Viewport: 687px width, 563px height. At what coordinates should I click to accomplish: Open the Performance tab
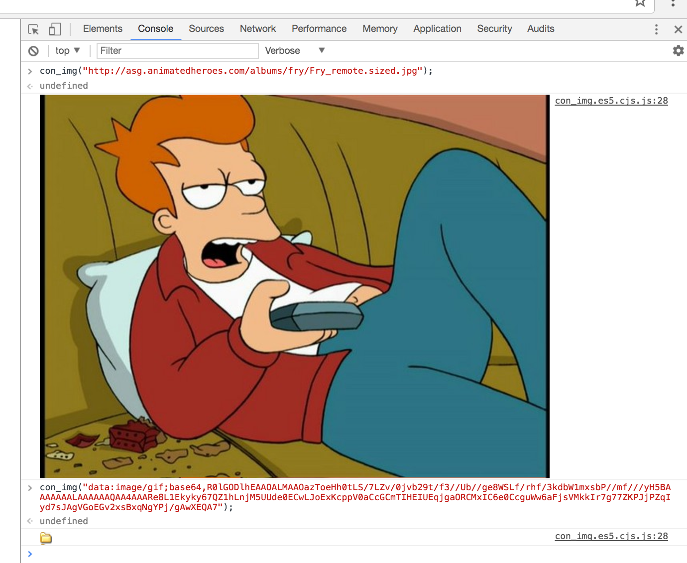click(x=319, y=29)
